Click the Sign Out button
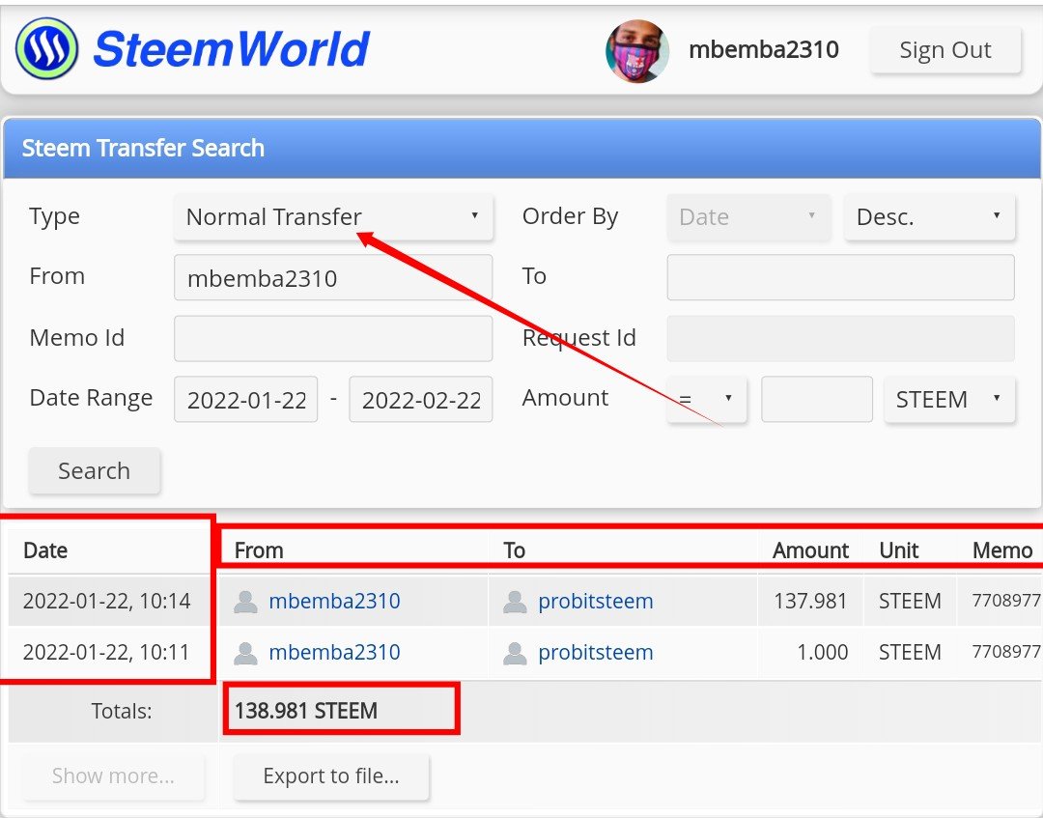 945,50
